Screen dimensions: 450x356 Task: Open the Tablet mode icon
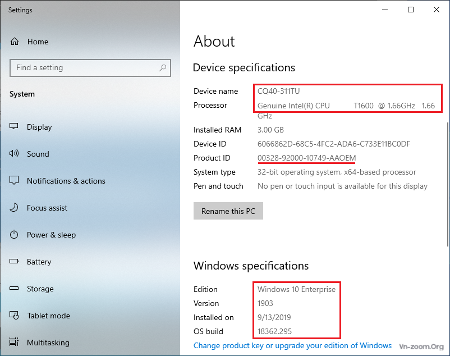[14, 315]
